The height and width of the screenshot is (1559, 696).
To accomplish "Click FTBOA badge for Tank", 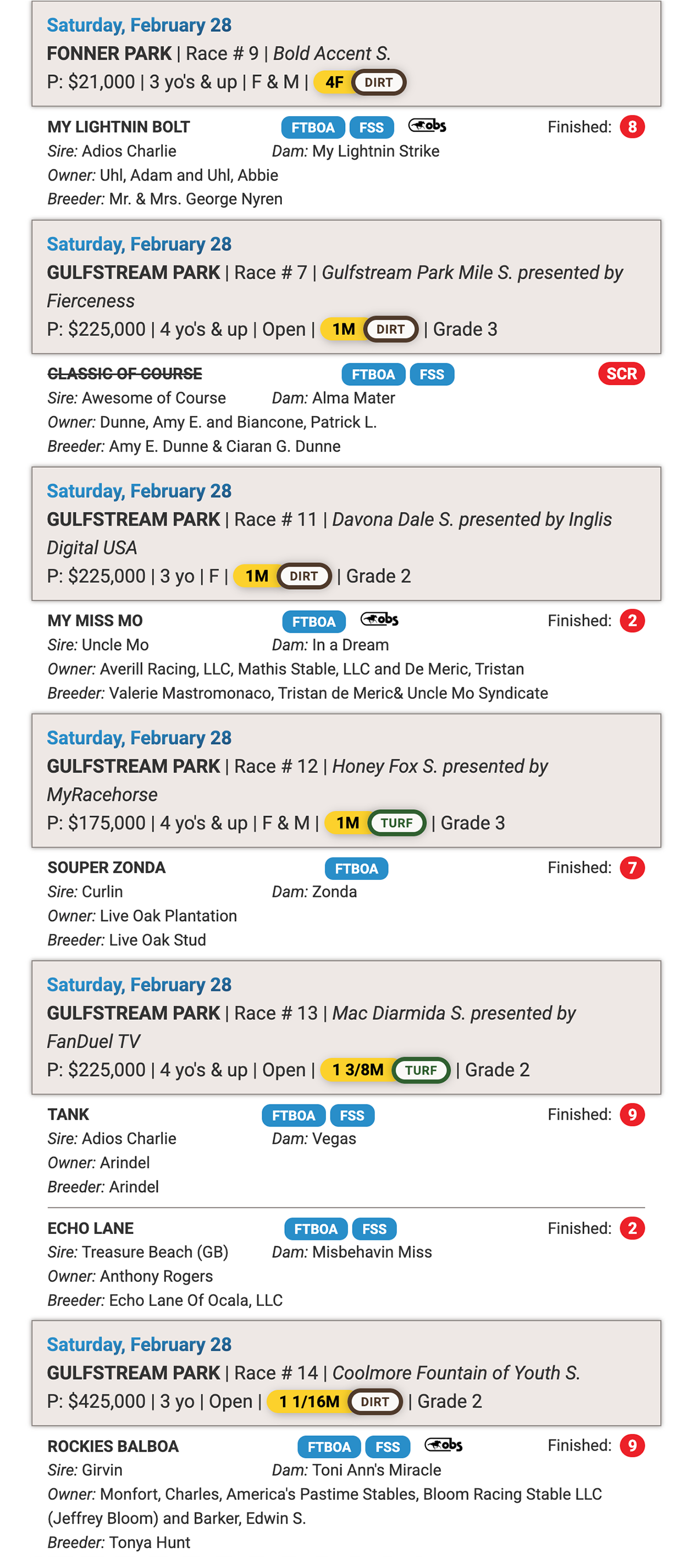I will click(293, 1116).
